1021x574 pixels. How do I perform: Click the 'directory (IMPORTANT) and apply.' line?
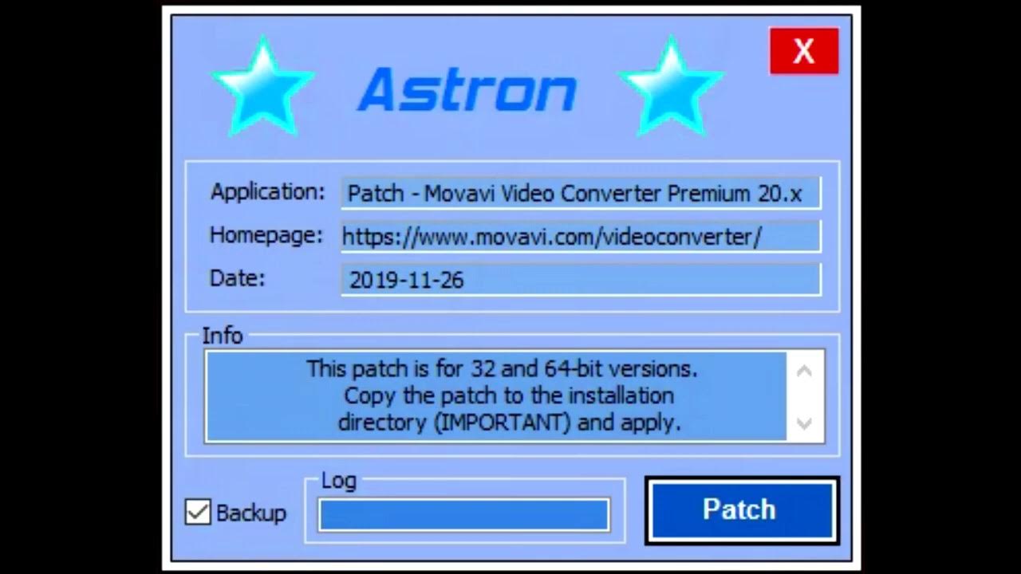tap(509, 423)
